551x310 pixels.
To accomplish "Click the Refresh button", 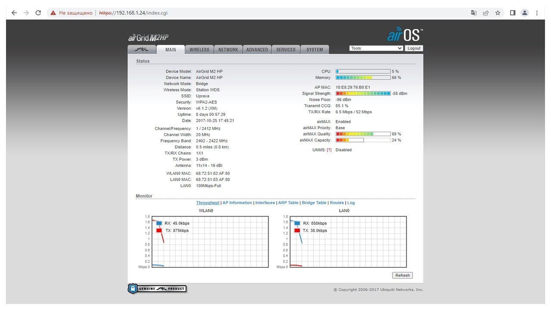I will (402, 275).
